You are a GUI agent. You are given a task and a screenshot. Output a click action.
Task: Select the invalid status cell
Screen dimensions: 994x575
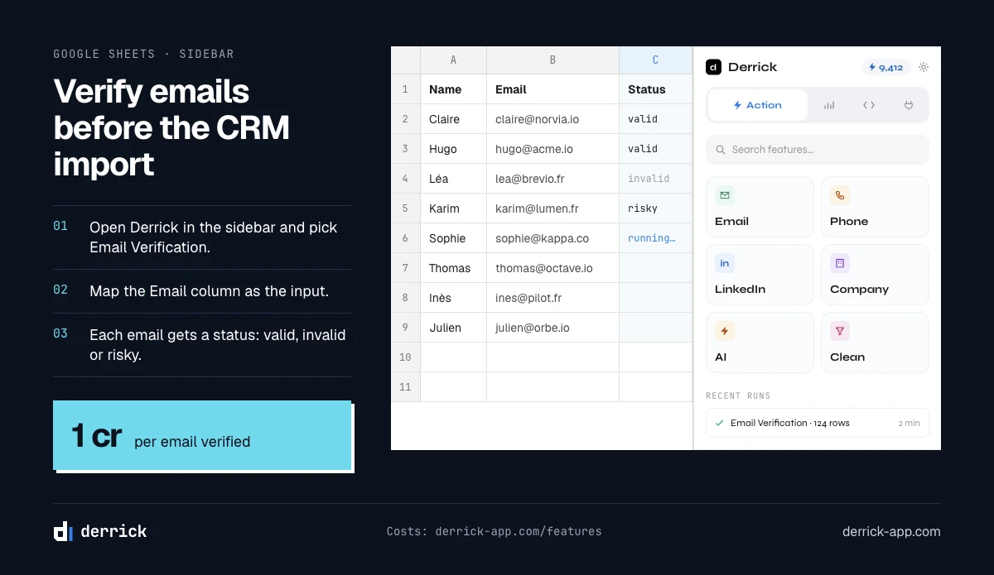(x=655, y=179)
